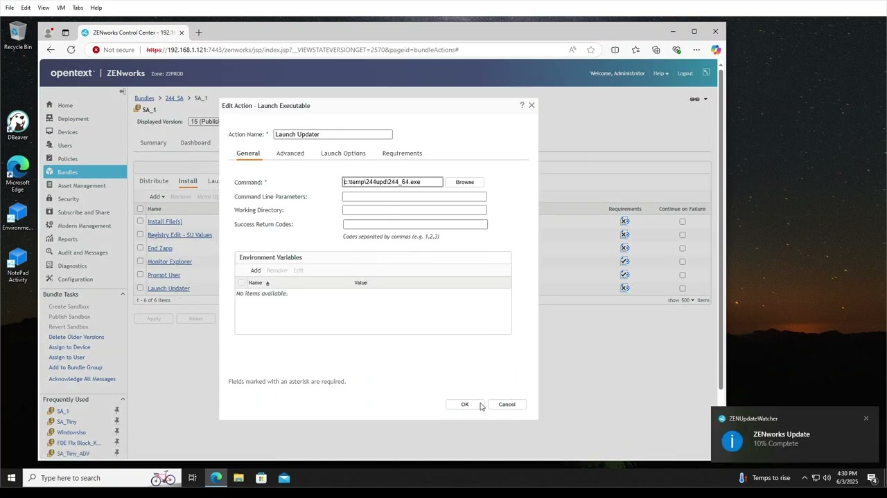The width and height of the screenshot is (887, 498).
Task: Open Configuration in the sidebar
Action: (x=75, y=279)
